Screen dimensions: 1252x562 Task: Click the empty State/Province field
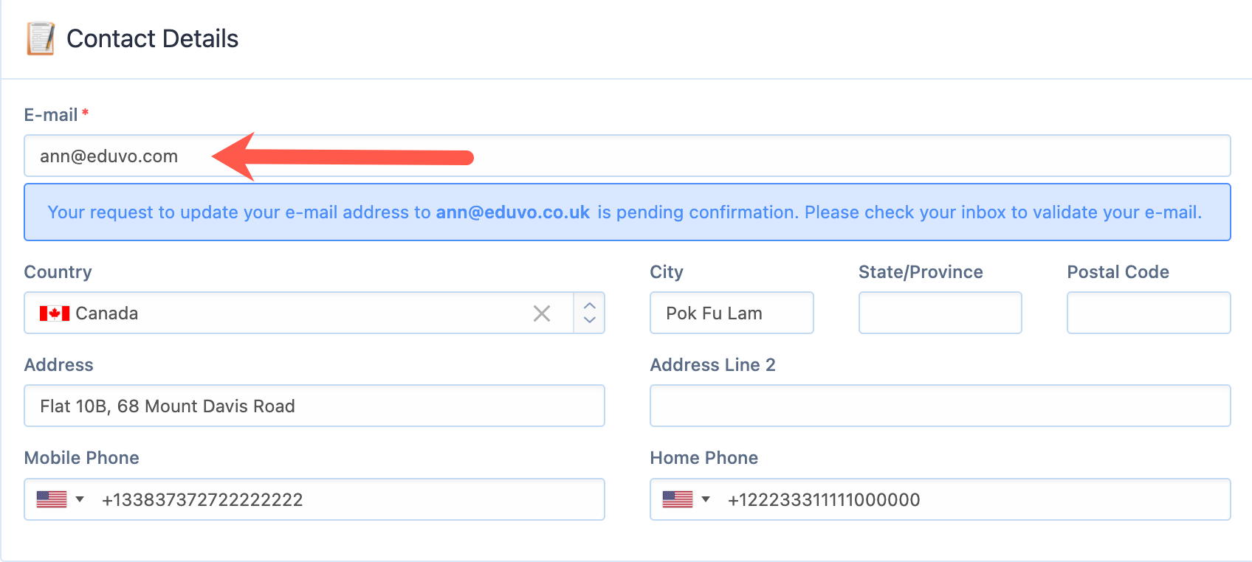tap(940, 313)
